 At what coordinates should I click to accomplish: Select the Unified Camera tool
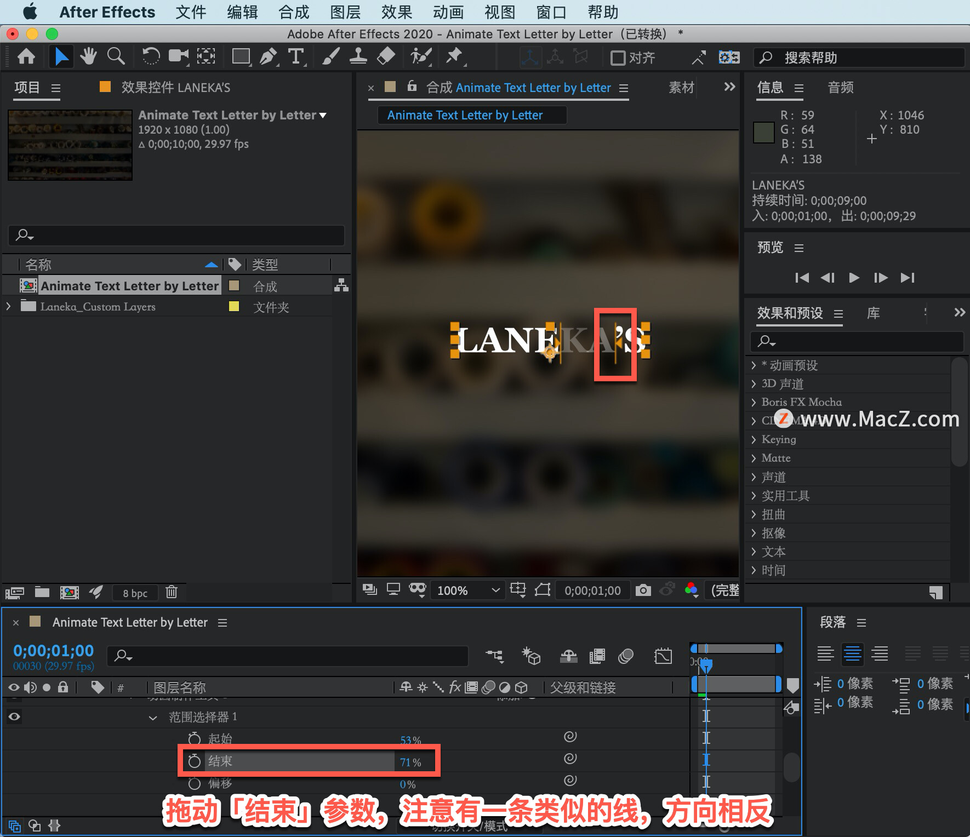click(179, 56)
